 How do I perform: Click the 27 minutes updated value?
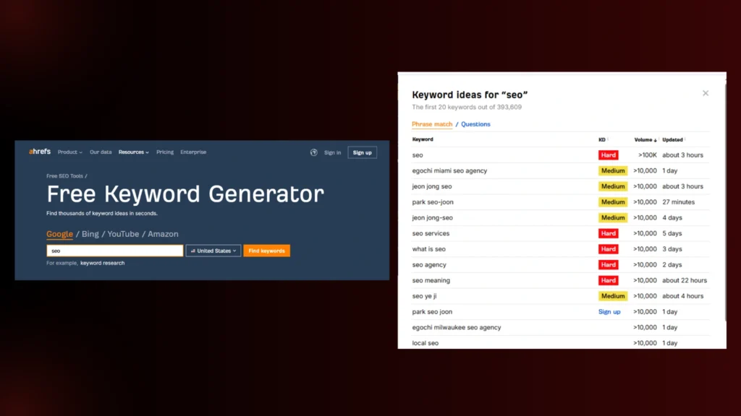tap(678, 202)
